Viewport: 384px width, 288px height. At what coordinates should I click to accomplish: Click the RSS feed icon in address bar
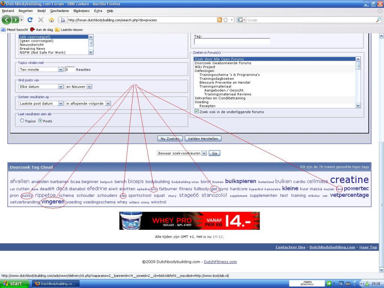tap(219, 20)
